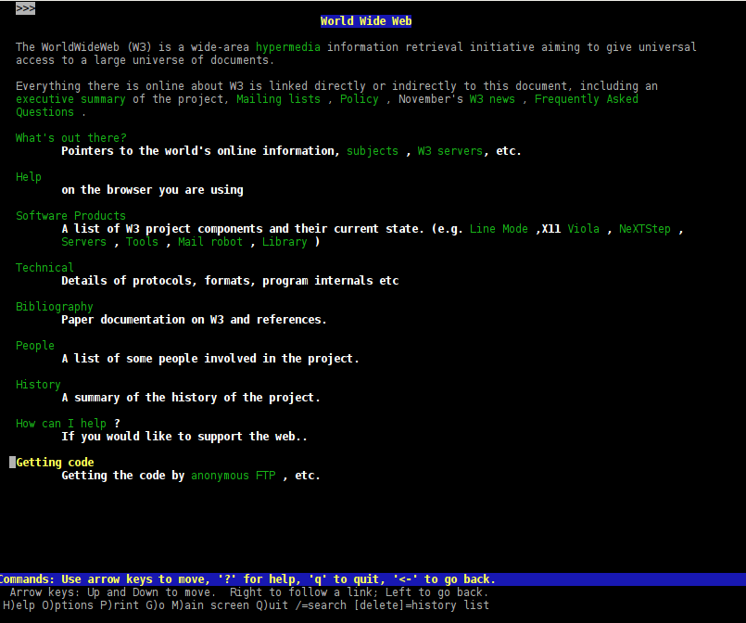Select the World Wide Web page title

point(366,21)
